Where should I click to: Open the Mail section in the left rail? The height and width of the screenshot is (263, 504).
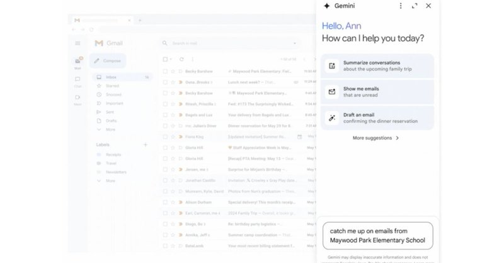pyautogui.click(x=77, y=63)
